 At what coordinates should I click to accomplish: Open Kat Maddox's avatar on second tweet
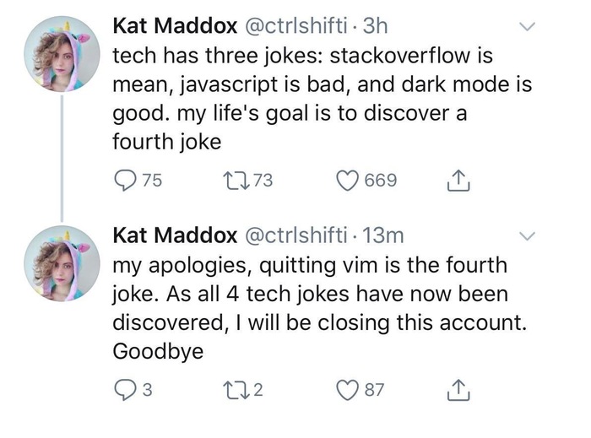(x=61, y=263)
